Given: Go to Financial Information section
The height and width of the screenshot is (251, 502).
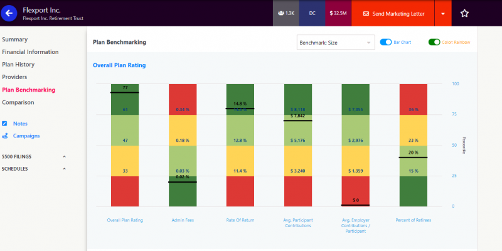Looking at the screenshot, I should click(31, 52).
